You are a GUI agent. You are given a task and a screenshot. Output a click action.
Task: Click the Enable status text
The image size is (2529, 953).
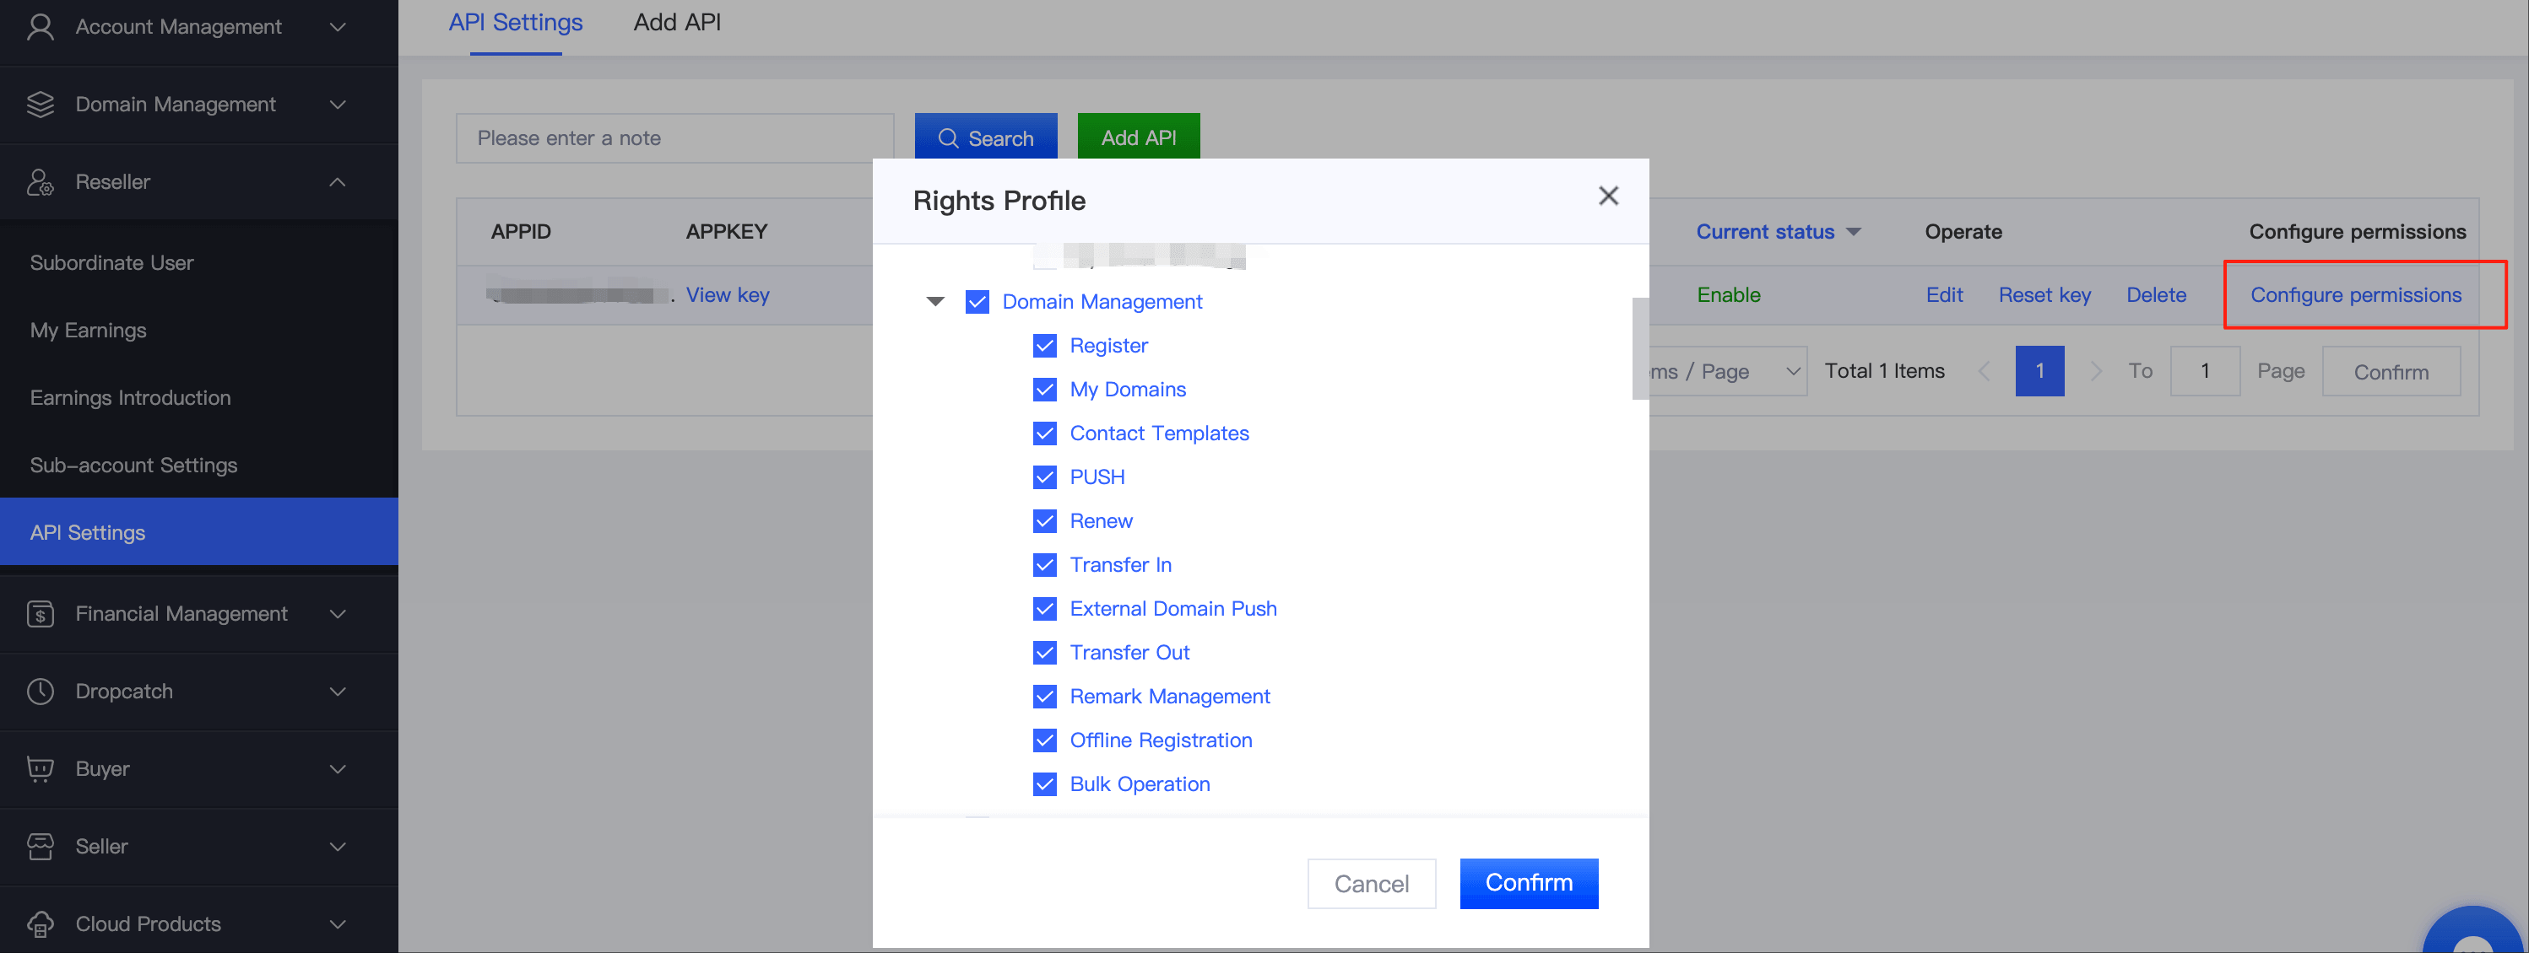click(1728, 295)
